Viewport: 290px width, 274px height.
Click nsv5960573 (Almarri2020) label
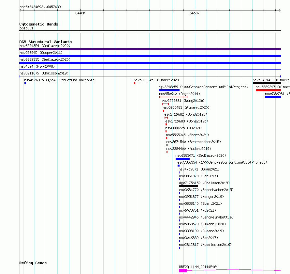(x=202, y=224)
